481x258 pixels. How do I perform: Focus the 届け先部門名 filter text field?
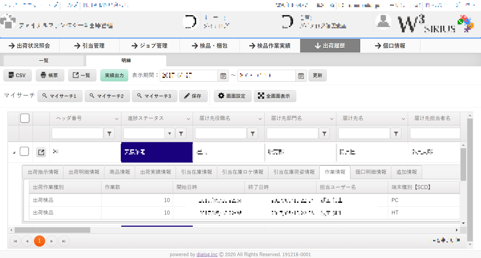tap(293, 133)
